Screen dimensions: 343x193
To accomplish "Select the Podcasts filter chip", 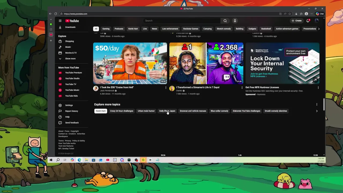I will coord(119,29).
